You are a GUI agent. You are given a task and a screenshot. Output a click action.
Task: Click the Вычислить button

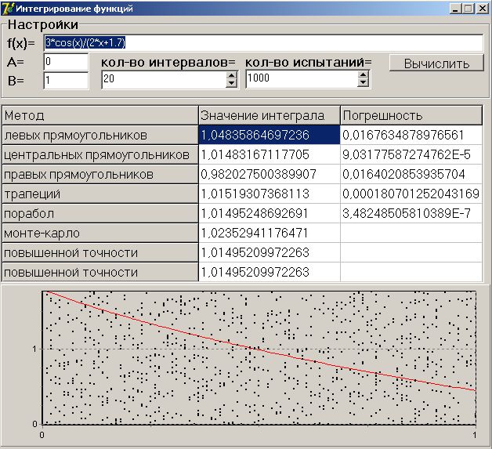(436, 63)
